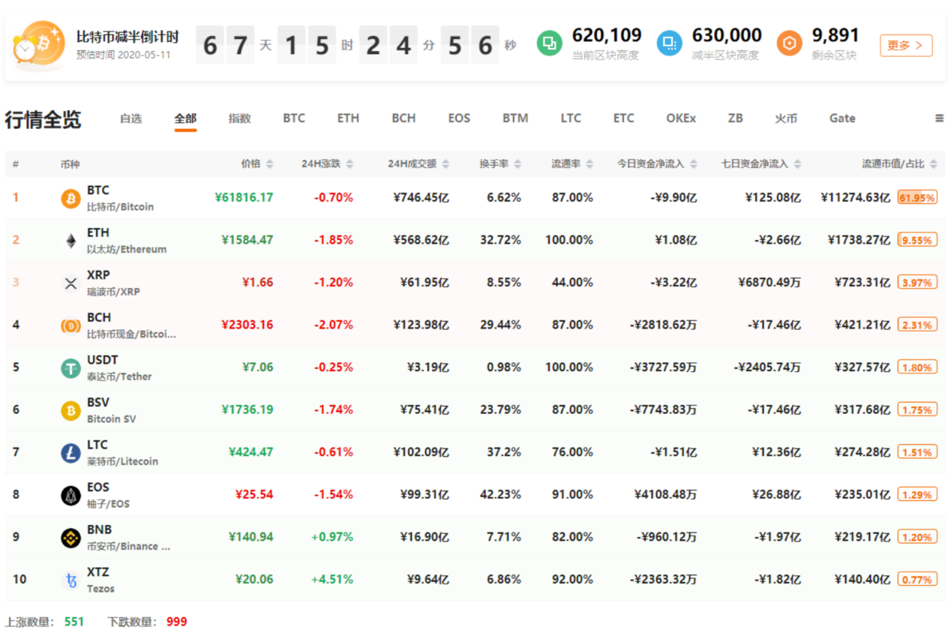
Task: Click the remaining blocks value 9,891
Action: click(x=835, y=35)
